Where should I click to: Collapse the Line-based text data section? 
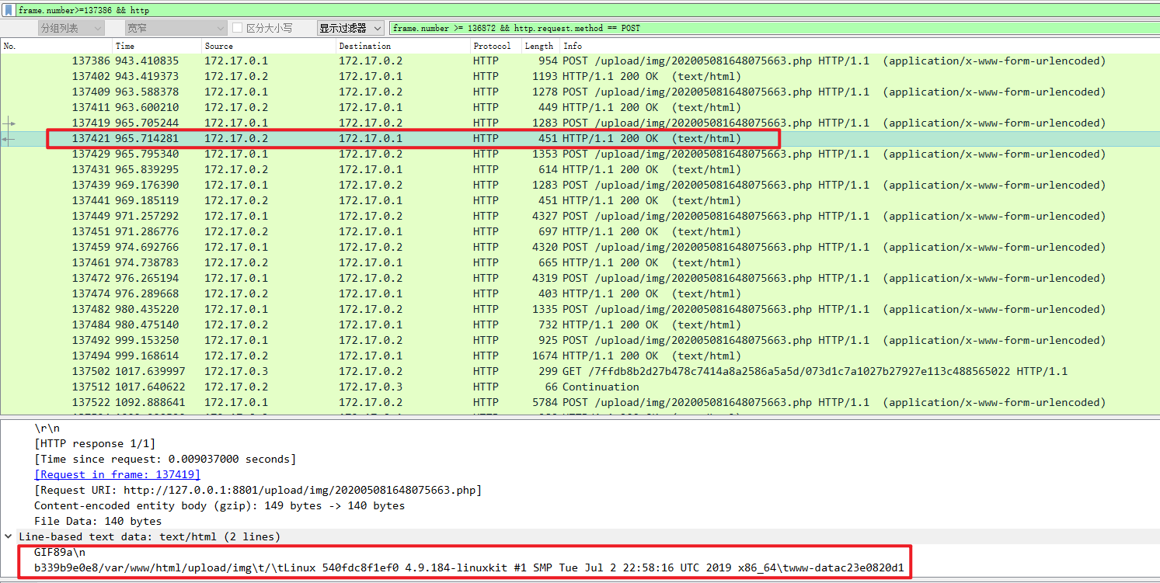click(9, 536)
